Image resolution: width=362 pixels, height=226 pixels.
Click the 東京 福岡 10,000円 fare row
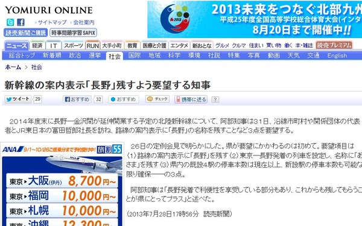tap(62, 195)
